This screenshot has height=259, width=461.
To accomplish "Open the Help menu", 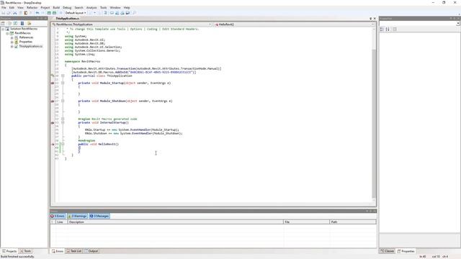I will 127,8.
